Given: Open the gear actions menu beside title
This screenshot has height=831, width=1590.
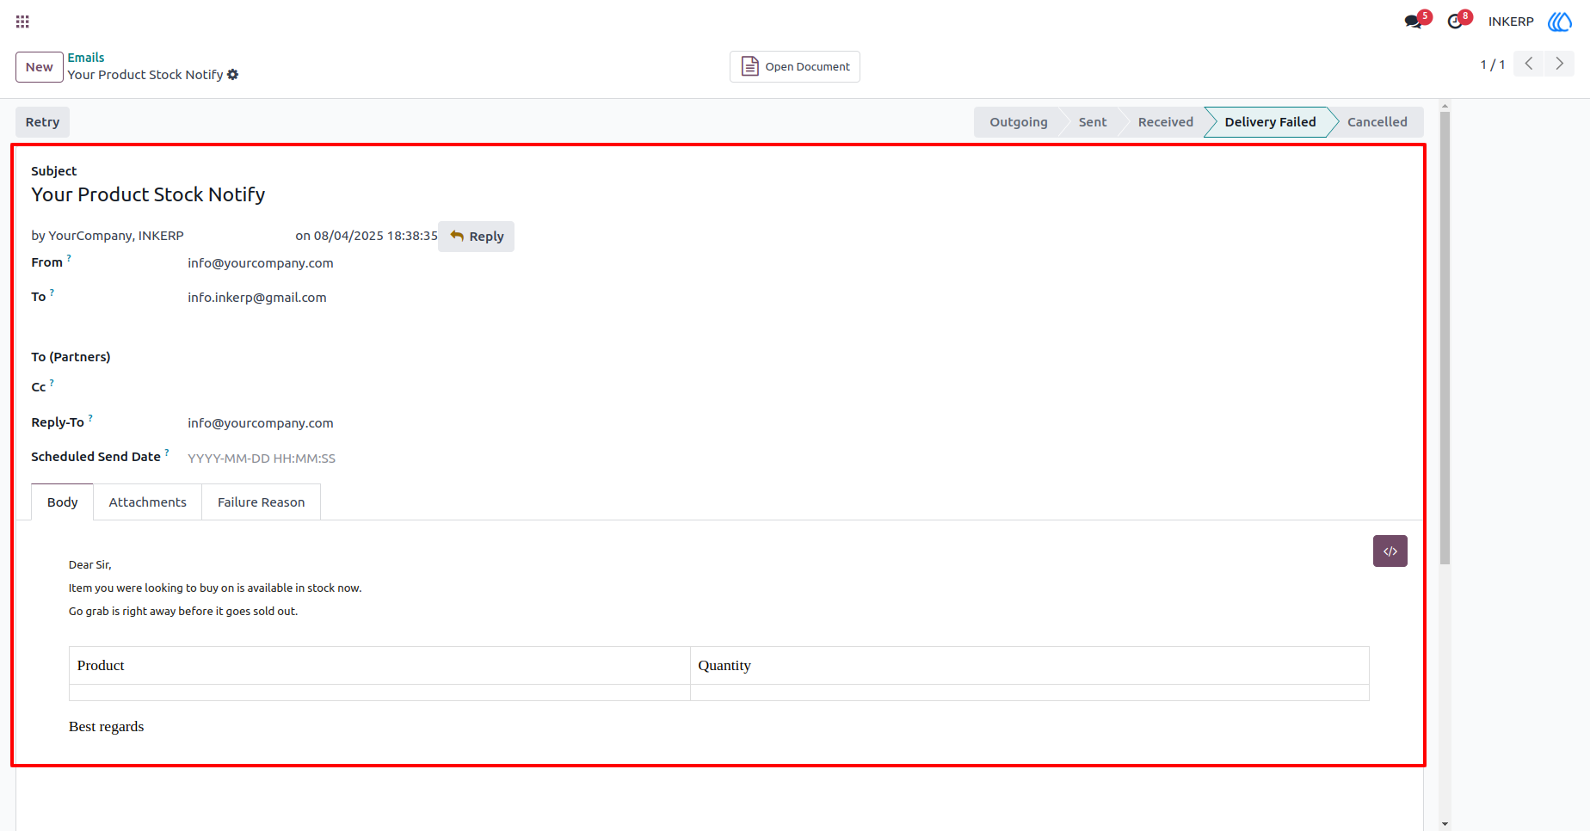Looking at the screenshot, I should (232, 75).
